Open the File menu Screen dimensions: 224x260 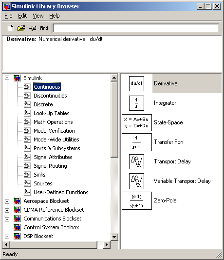(x=8, y=16)
